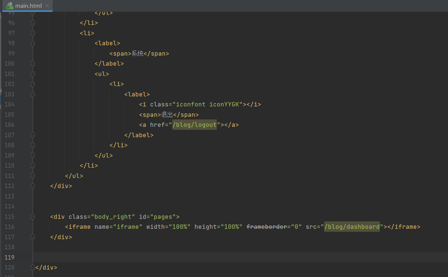Viewport: 448px width, 277px height.
Task: Click the fold marker next to line 120
Action: pyautogui.click(x=33, y=267)
